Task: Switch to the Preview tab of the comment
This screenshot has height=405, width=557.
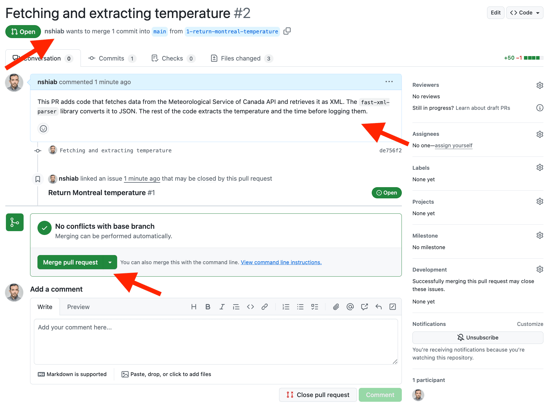Action: click(x=78, y=307)
